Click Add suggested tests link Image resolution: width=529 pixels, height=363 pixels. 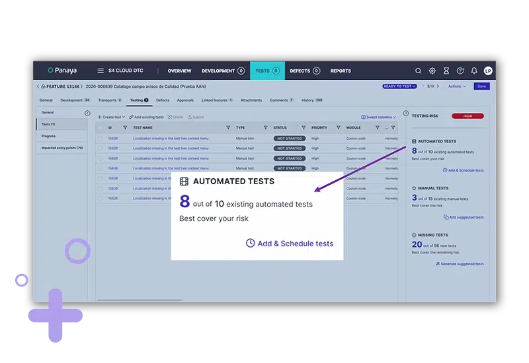464,217
